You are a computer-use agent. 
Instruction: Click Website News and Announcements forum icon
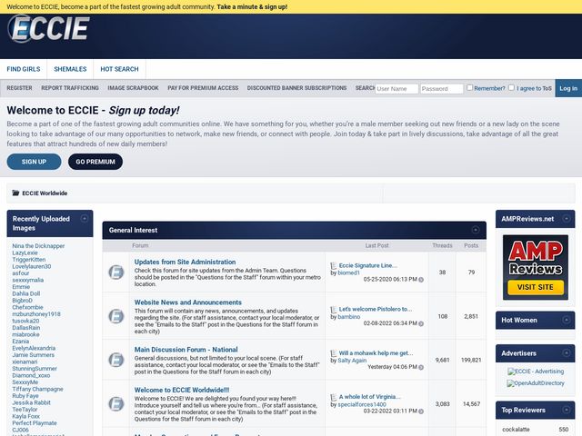116,316
